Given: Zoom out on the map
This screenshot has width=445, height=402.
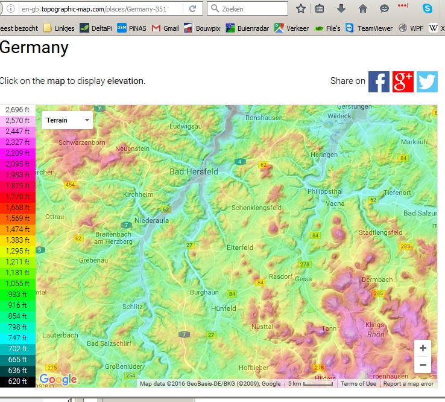Looking at the screenshot, I should tap(423, 365).
